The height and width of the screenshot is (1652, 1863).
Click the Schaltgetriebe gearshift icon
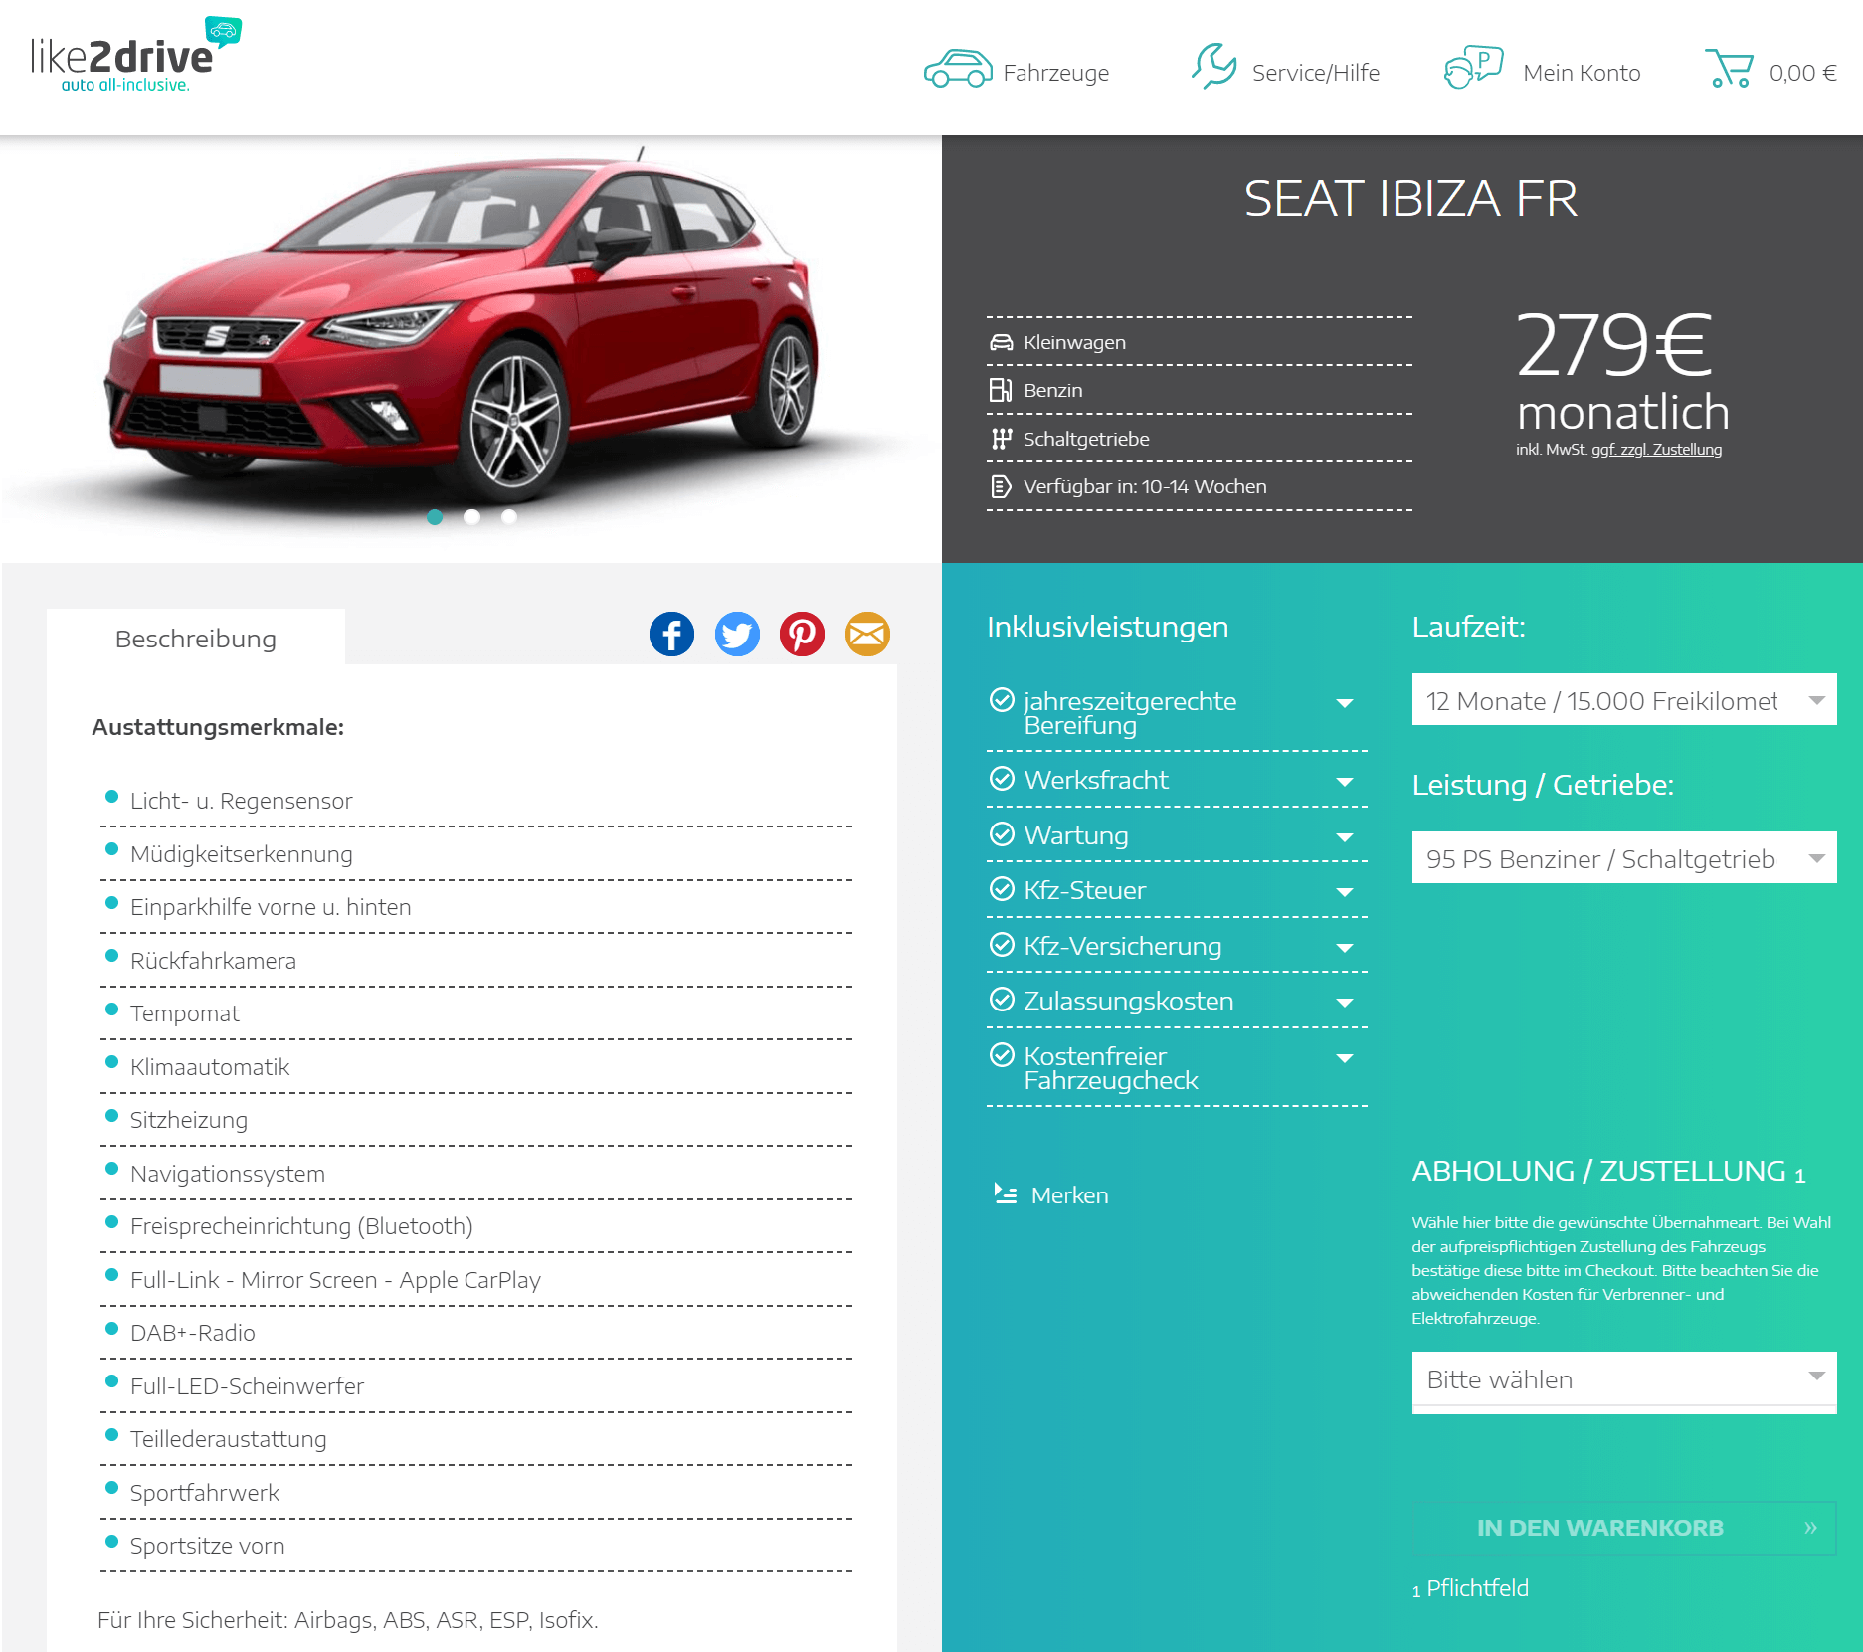(x=1001, y=439)
